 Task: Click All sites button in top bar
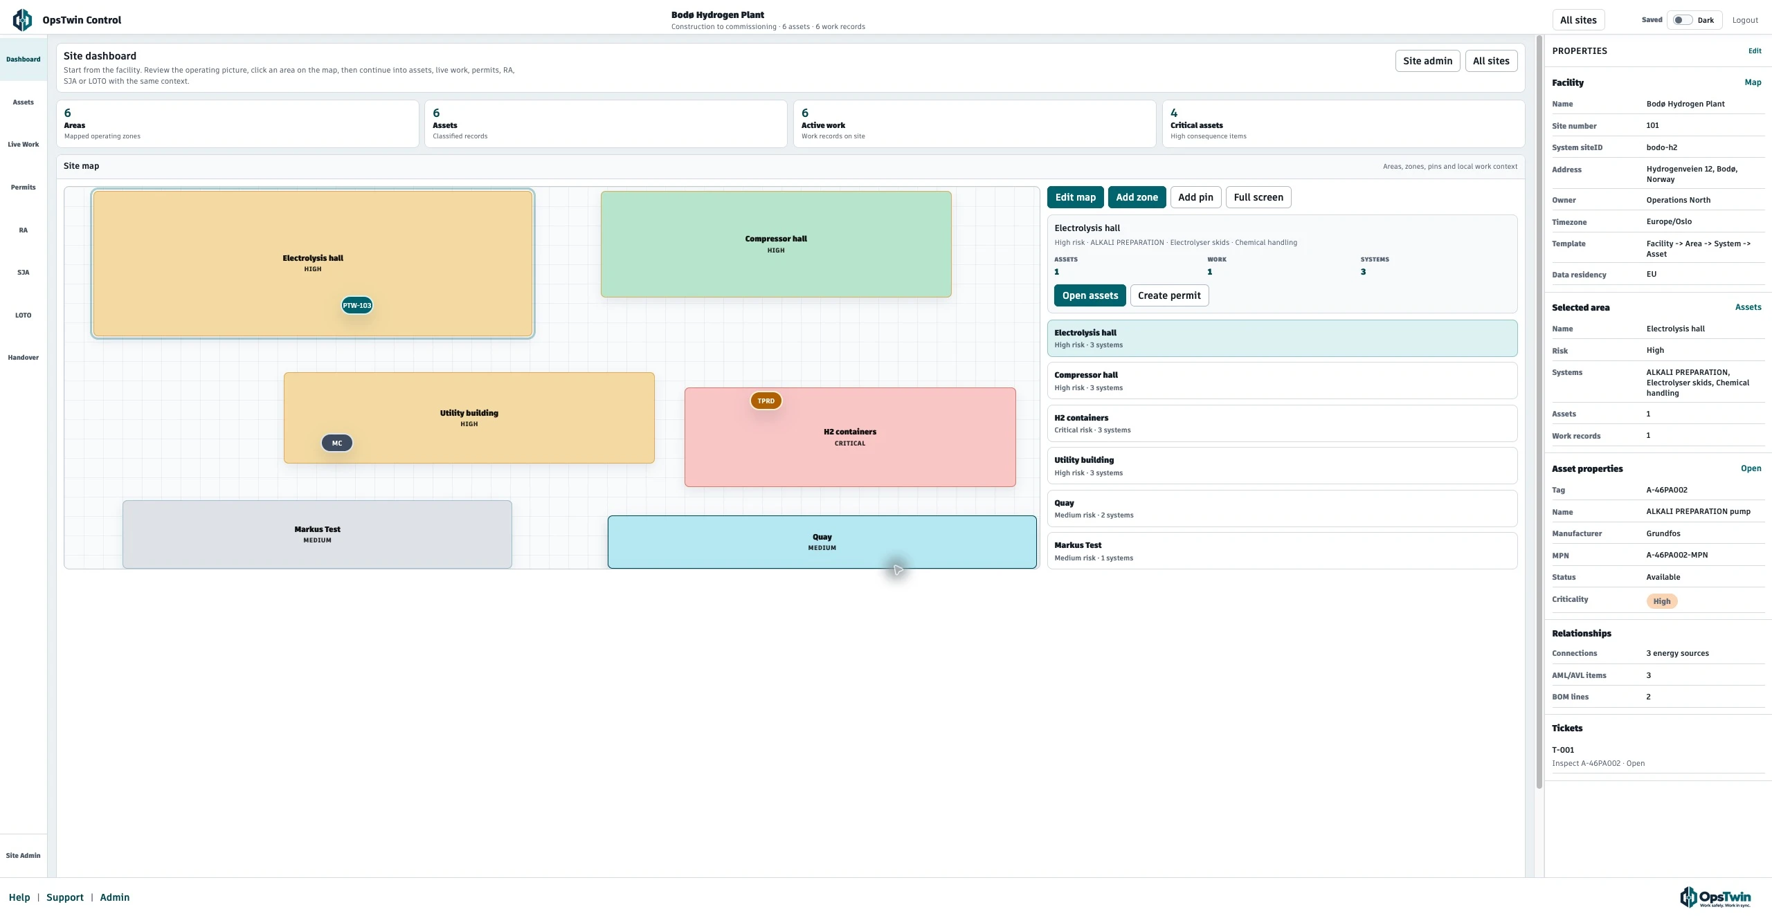pos(1578,20)
